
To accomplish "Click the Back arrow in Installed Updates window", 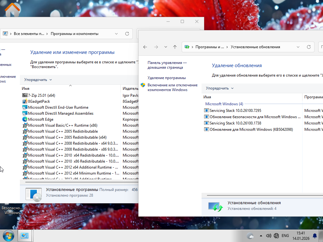I will (145, 47).
